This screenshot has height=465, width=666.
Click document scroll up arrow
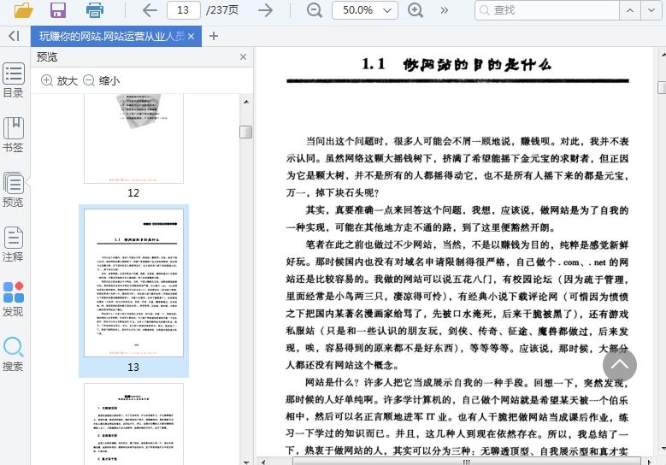663,55
